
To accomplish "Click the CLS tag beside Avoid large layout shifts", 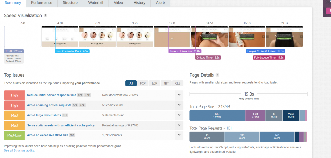I will click(x=65, y=115).
